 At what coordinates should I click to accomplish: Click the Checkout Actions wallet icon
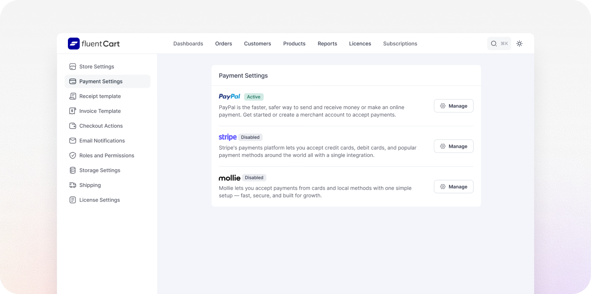73,126
